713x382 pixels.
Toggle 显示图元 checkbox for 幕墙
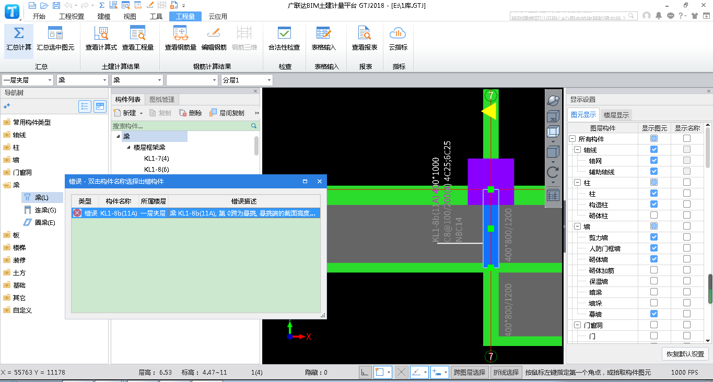(x=654, y=314)
